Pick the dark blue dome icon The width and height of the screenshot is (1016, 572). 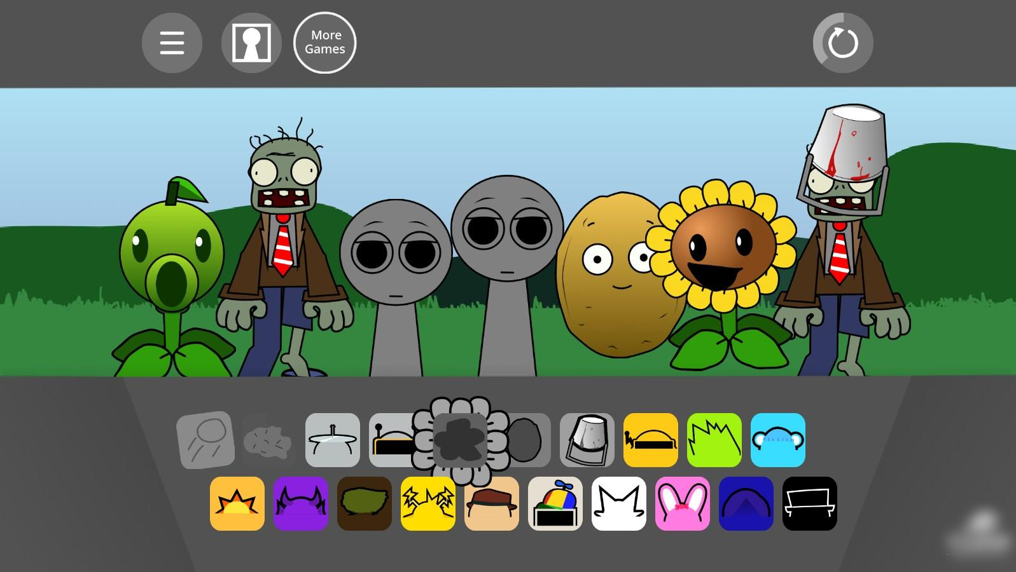[x=746, y=503]
